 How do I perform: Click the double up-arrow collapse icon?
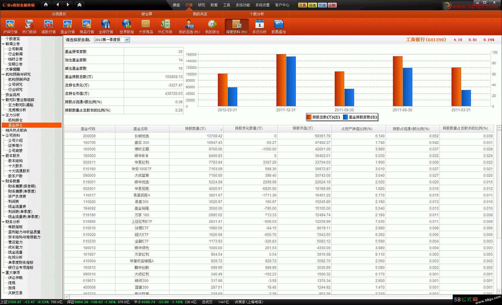tap(79, 5)
